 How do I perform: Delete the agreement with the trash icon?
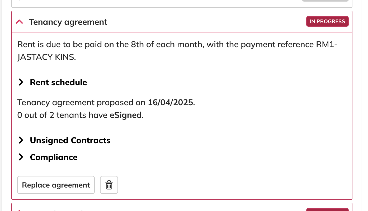click(109, 185)
